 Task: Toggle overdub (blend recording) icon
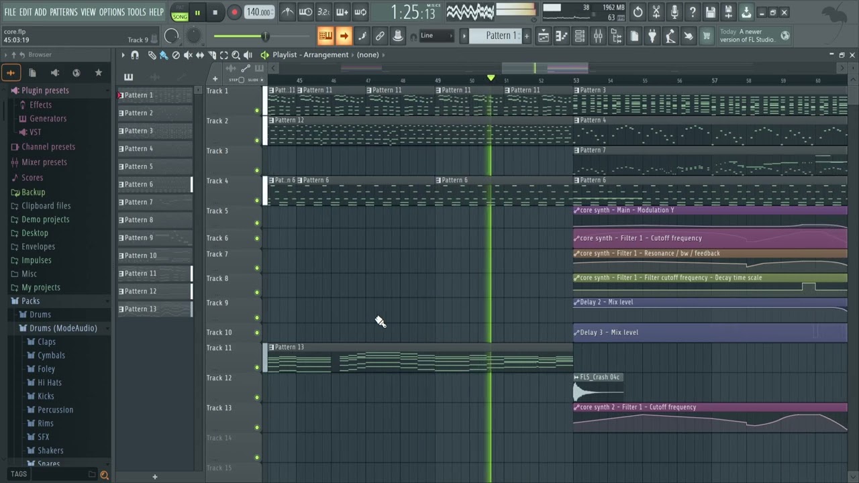(x=342, y=12)
